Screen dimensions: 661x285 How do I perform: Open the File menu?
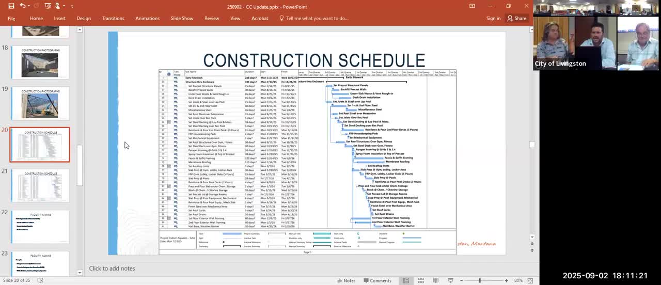11,18
